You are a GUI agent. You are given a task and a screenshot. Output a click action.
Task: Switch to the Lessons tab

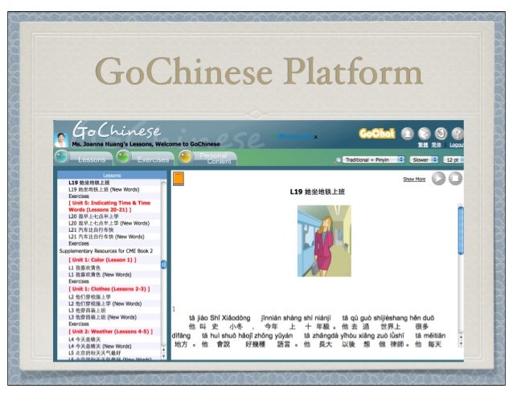point(84,158)
